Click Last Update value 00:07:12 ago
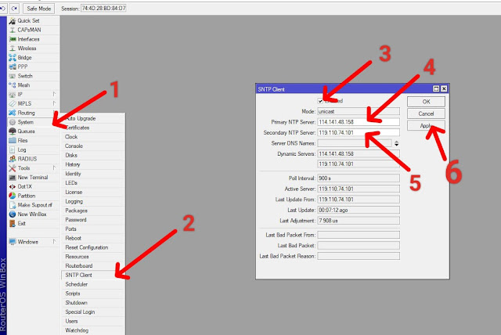 pyautogui.click(x=359, y=210)
